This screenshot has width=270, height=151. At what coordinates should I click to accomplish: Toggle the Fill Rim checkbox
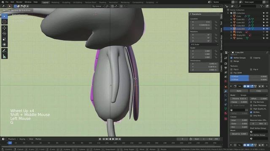click(251, 112)
